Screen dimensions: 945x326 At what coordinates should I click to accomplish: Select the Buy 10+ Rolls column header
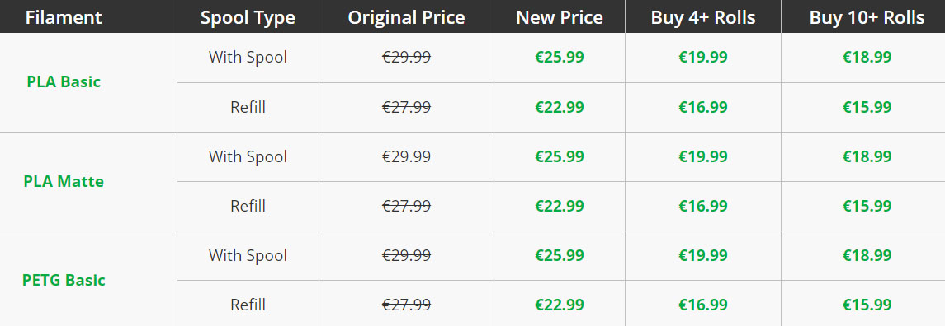click(x=867, y=17)
